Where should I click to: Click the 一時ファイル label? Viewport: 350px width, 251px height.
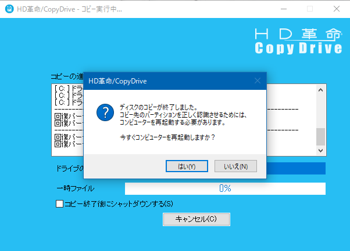(76, 188)
